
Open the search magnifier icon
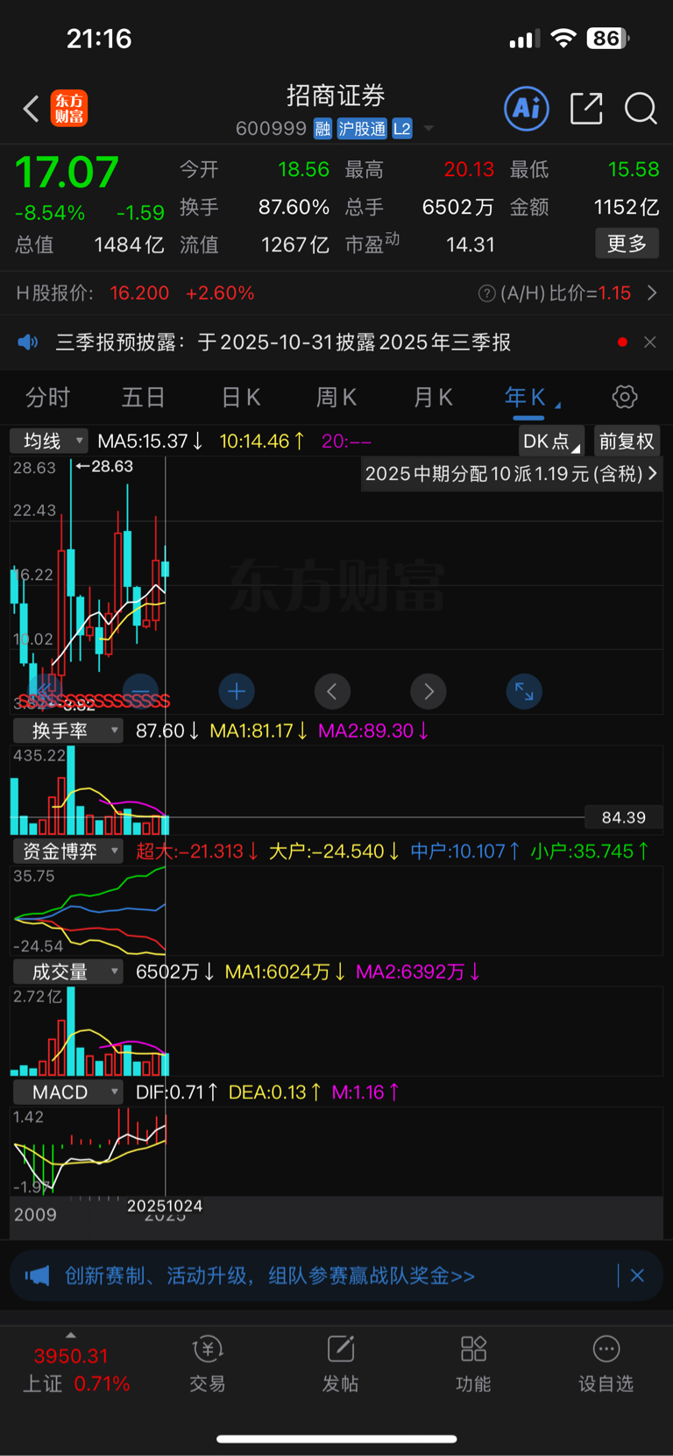[641, 109]
